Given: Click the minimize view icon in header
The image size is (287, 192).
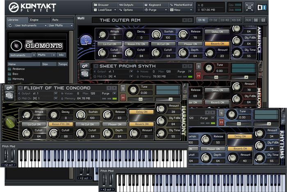Looking at the screenshot, I should (x=249, y=7).
